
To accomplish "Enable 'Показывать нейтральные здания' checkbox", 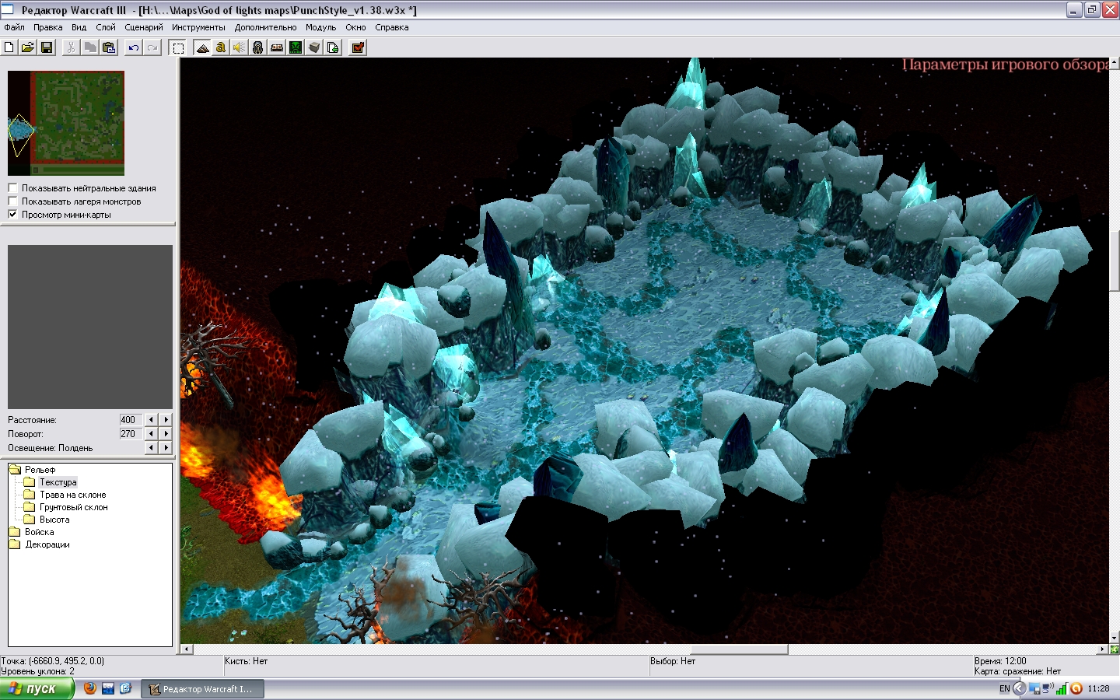I will click(x=12, y=188).
